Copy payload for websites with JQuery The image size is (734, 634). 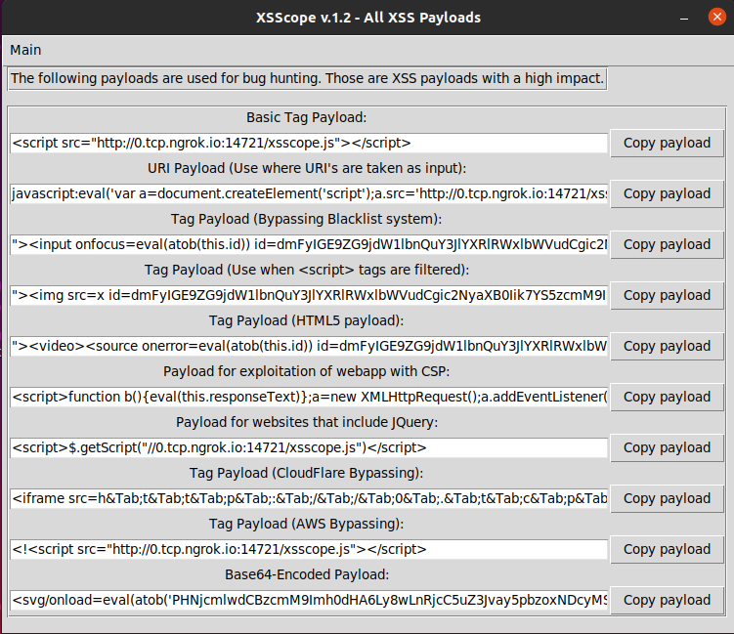[x=667, y=447]
